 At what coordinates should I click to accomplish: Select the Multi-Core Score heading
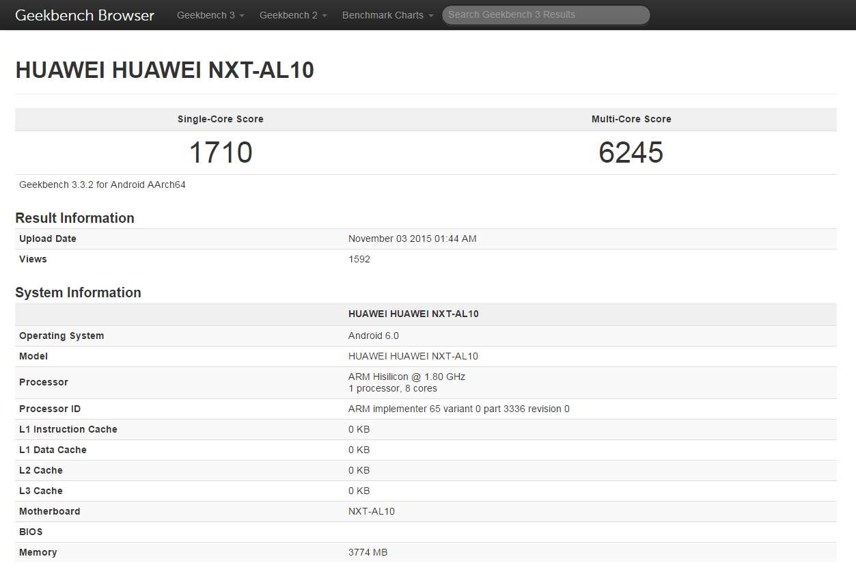[x=631, y=119]
